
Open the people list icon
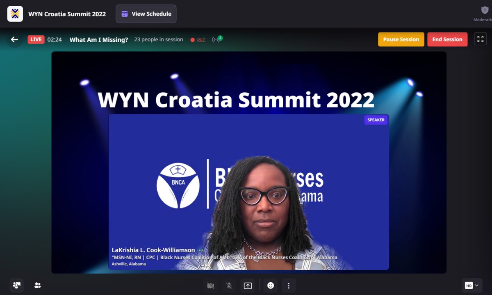click(x=38, y=285)
